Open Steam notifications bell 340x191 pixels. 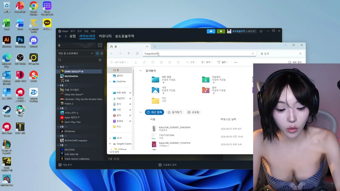tap(221, 31)
